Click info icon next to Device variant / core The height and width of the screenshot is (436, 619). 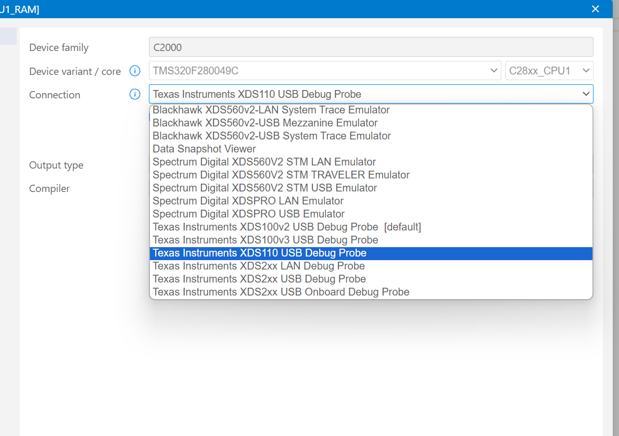coord(135,71)
